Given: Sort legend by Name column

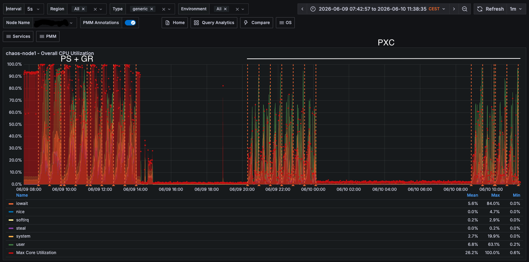Looking at the screenshot, I should pyautogui.click(x=22, y=195).
